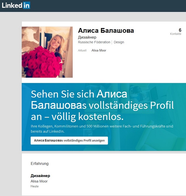
Task: Click the vollständiges Profil anzeigen button
Action: tap(69, 140)
